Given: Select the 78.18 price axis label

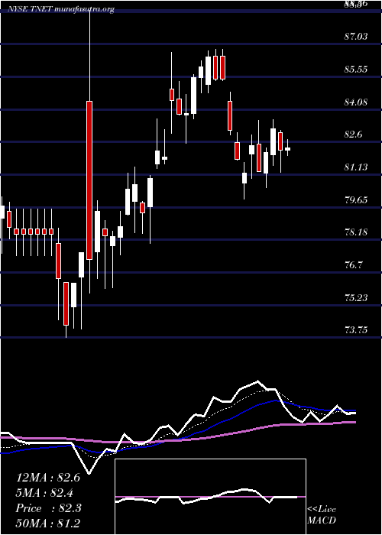Looking at the screenshot, I should [x=356, y=232].
